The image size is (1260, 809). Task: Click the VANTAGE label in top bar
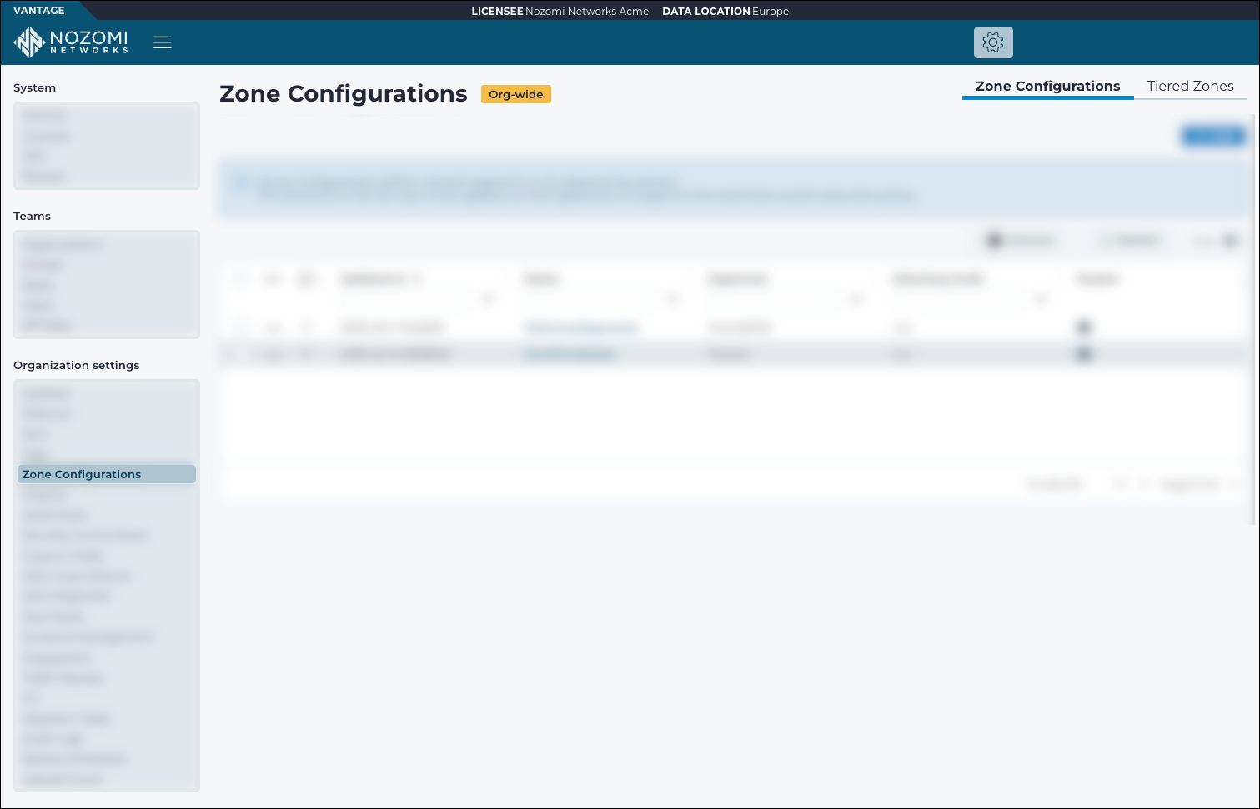pos(39,10)
